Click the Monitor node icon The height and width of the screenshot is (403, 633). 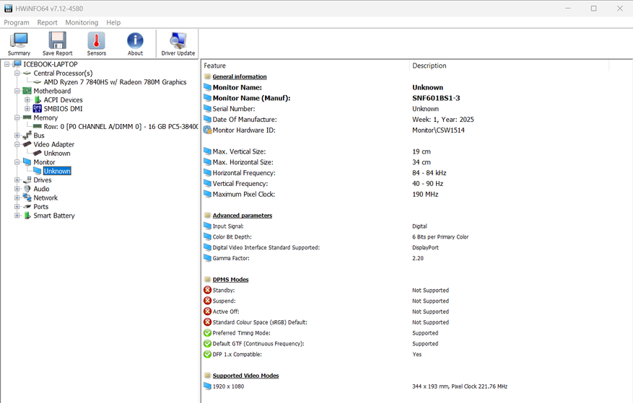click(27, 161)
